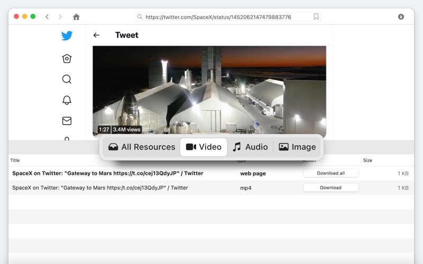This screenshot has width=423, height=264.
Task: Click the Tweet heading text
Action: (x=127, y=35)
